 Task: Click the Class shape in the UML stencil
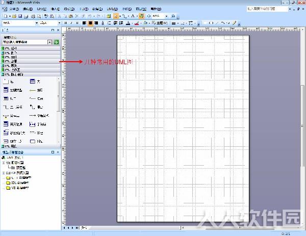tap(35, 82)
